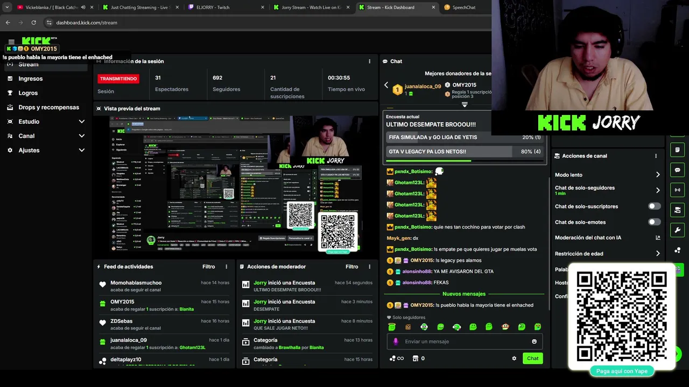Open Acciones de moderador Filtro

click(x=352, y=267)
